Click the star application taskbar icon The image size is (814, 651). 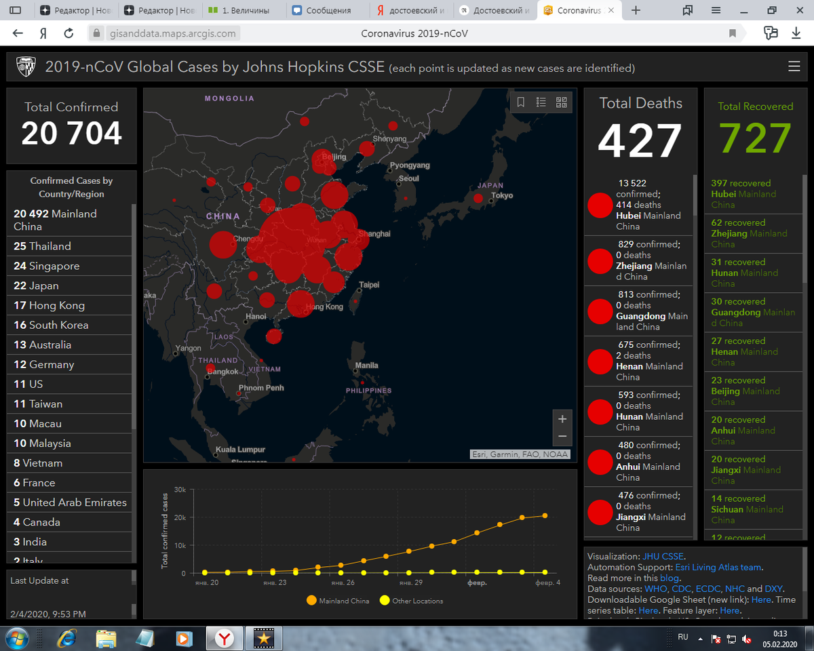click(x=263, y=638)
